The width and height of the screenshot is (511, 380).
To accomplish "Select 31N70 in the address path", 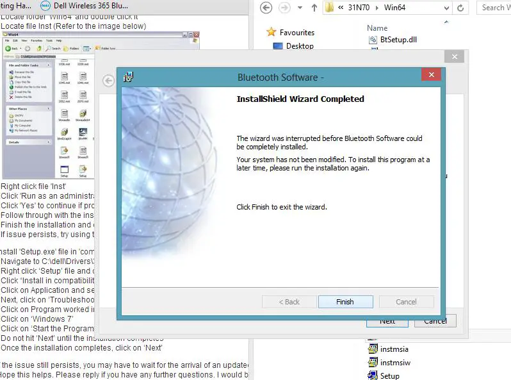I will tap(359, 8).
